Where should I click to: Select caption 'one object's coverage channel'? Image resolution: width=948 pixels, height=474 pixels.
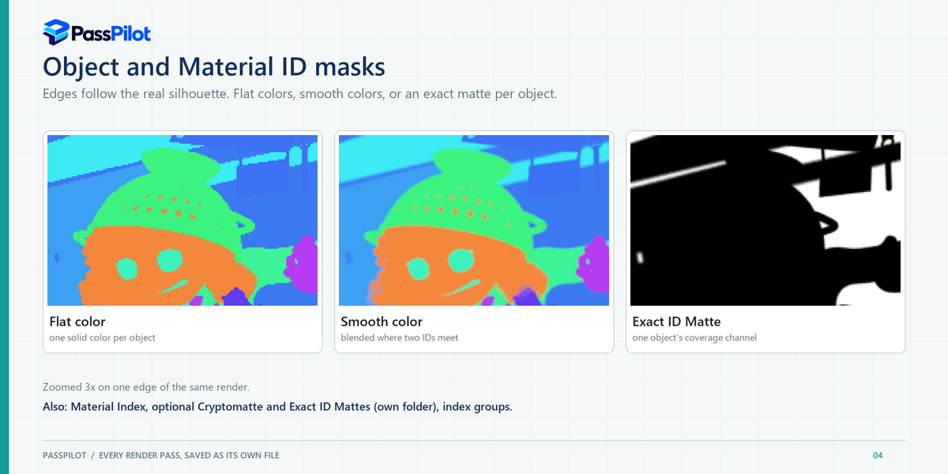[694, 337]
